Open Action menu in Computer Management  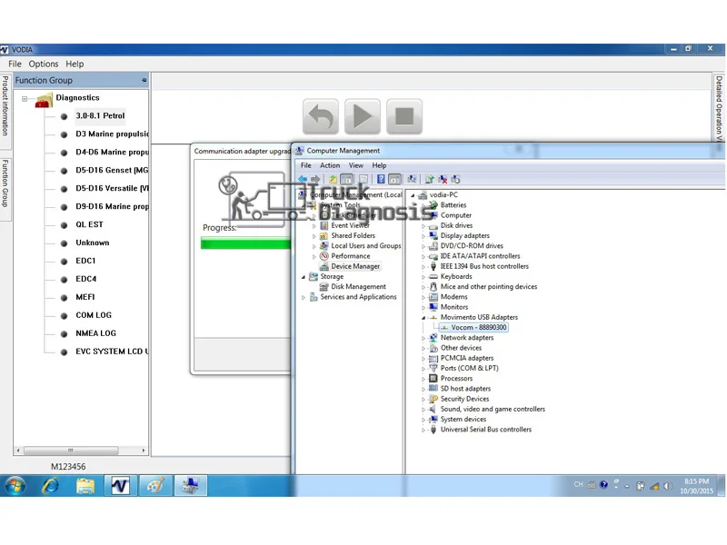330,165
